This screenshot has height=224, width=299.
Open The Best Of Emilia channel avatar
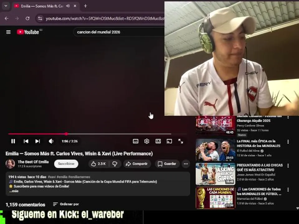click(10, 164)
